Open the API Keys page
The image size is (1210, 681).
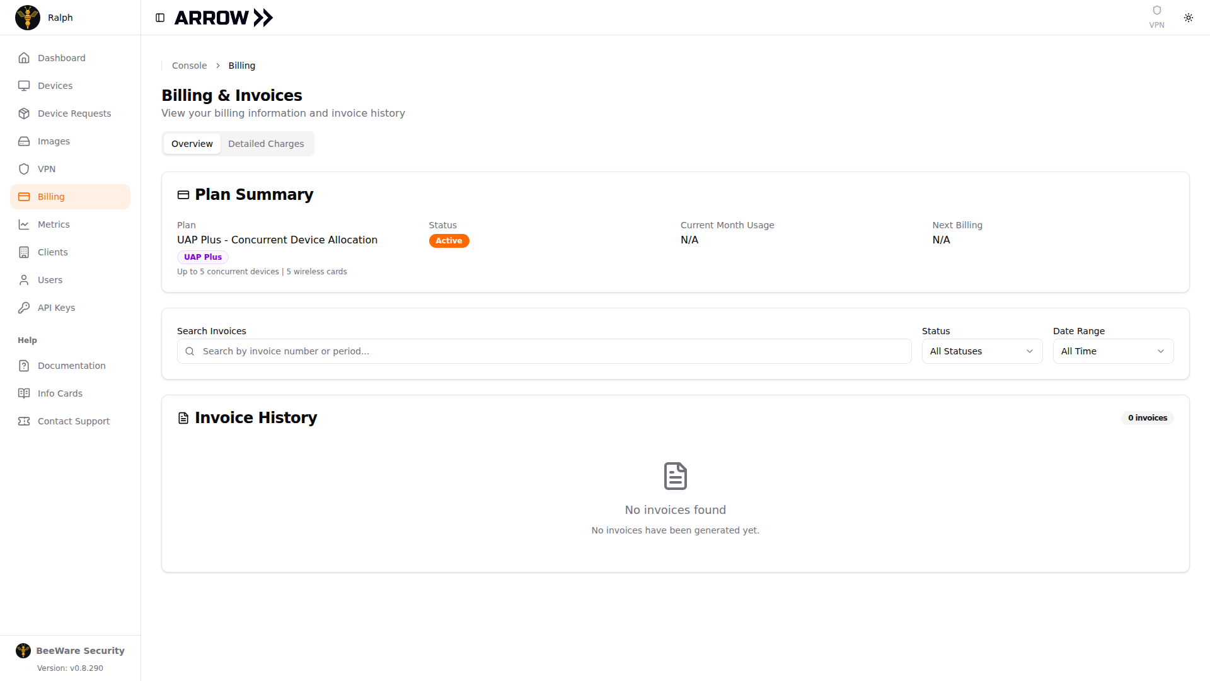70,308
